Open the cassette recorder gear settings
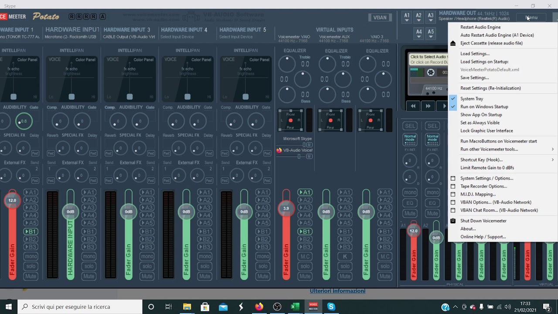The width and height of the screenshot is (558, 314). 431,72
